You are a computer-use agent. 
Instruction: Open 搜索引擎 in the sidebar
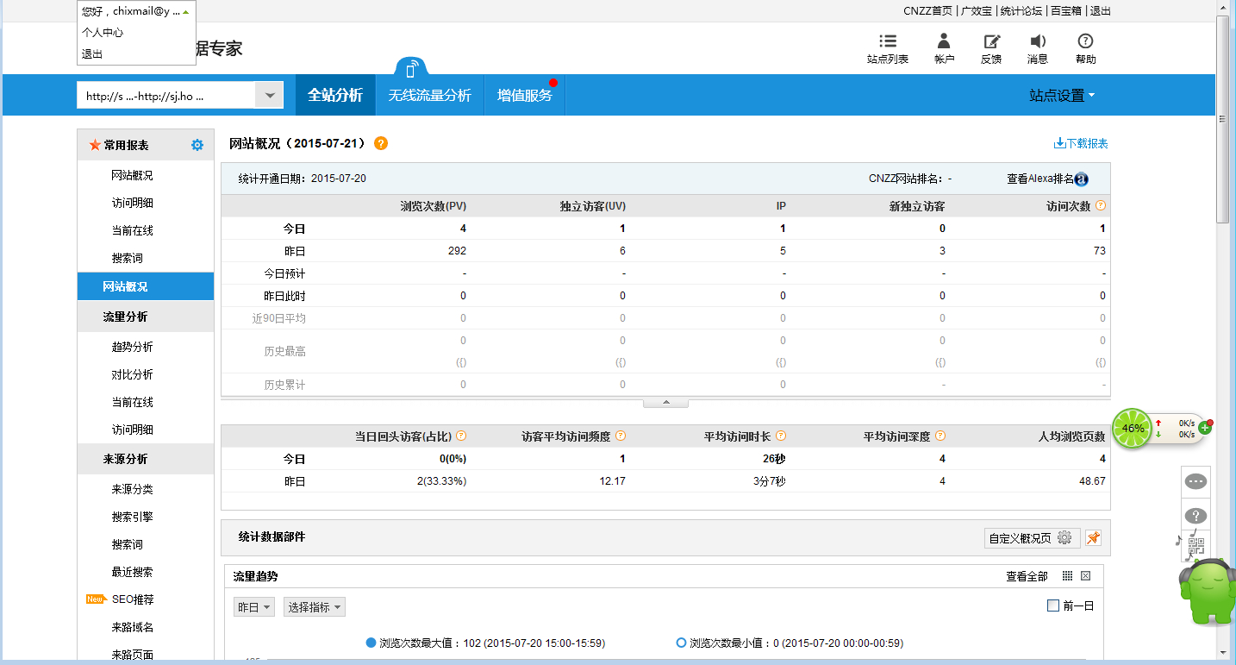click(x=132, y=517)
